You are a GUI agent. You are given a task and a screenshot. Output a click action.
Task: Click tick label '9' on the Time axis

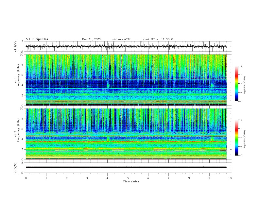(x=209, y=178)
